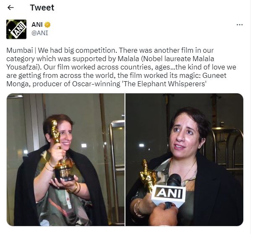Click 'Nobel laureate Malala' text in tweet
The height and width of the screenshot is (234, 255).
[179, 59]
